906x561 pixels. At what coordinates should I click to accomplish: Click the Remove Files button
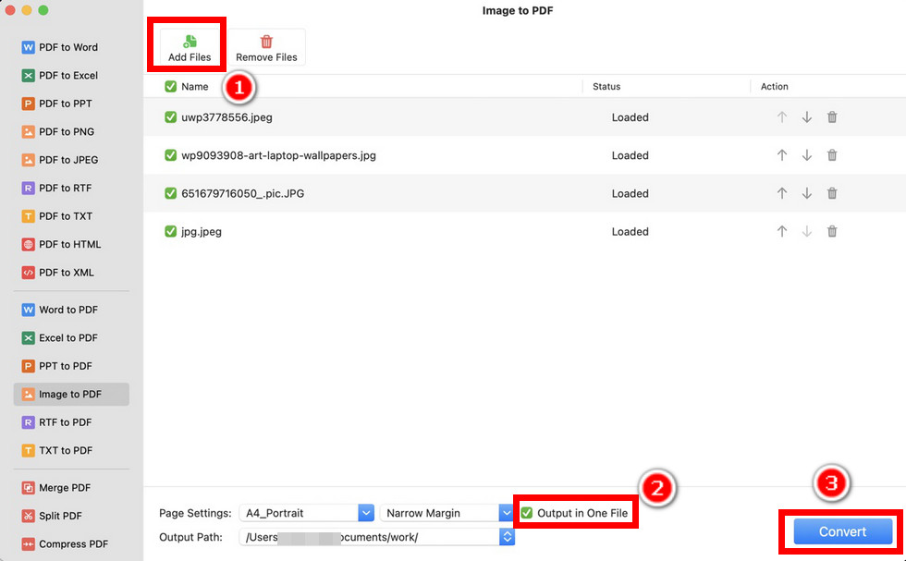click(x=266, y=46)
